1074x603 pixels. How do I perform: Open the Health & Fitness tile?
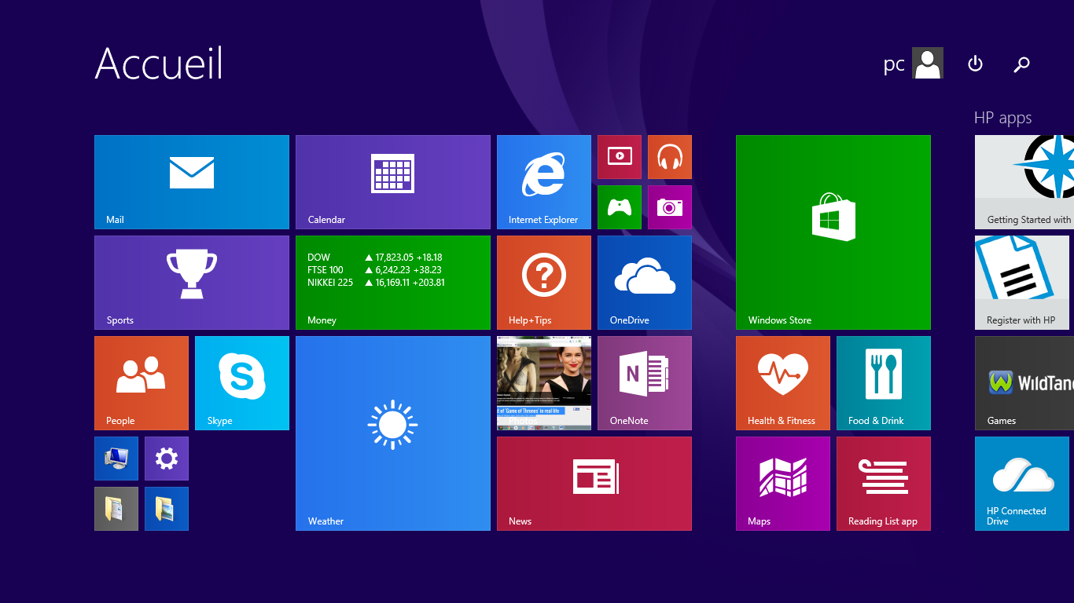point(783,383)
